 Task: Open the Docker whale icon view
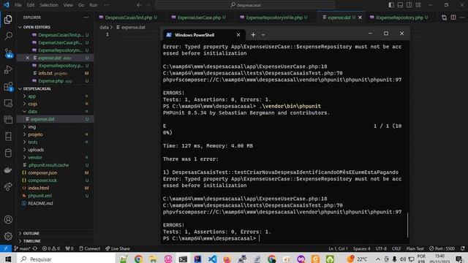click(x=8, y=170)
